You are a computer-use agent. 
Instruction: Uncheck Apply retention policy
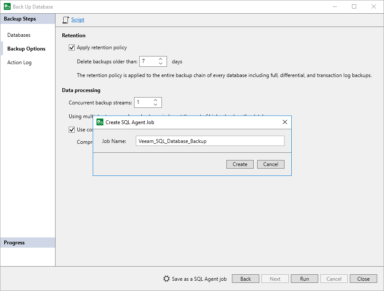72,48
